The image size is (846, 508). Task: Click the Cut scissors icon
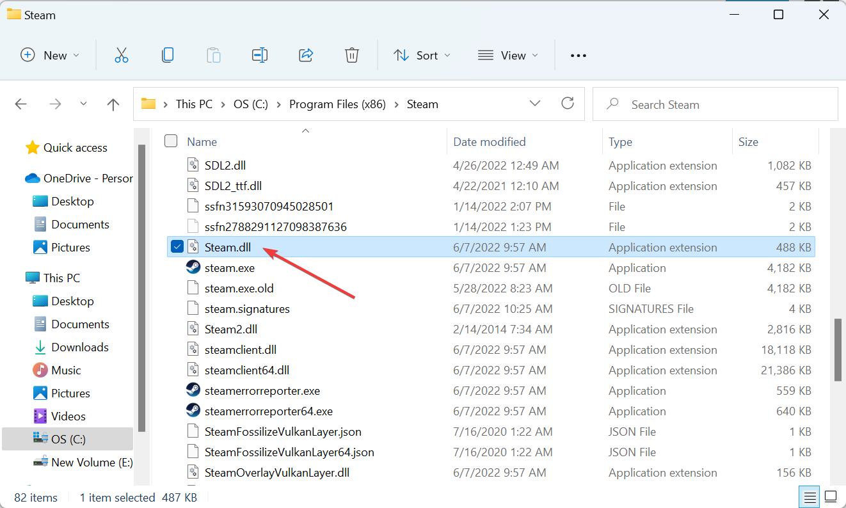pyautogui.click(x=122, y=55)
